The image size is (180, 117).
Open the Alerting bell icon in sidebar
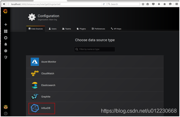click(x=5, y=44)
